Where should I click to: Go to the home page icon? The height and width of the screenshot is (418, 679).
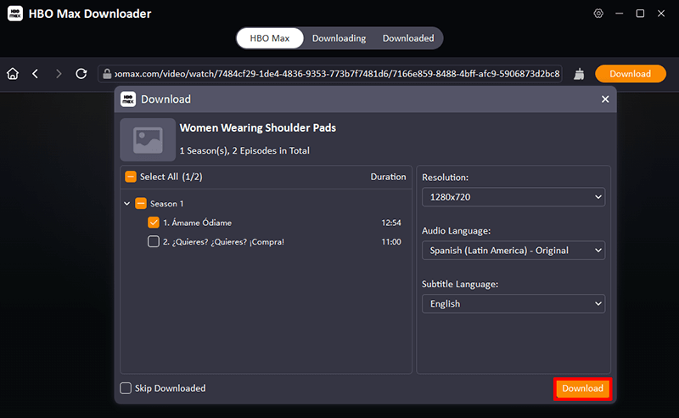click(x=13, y=74)
